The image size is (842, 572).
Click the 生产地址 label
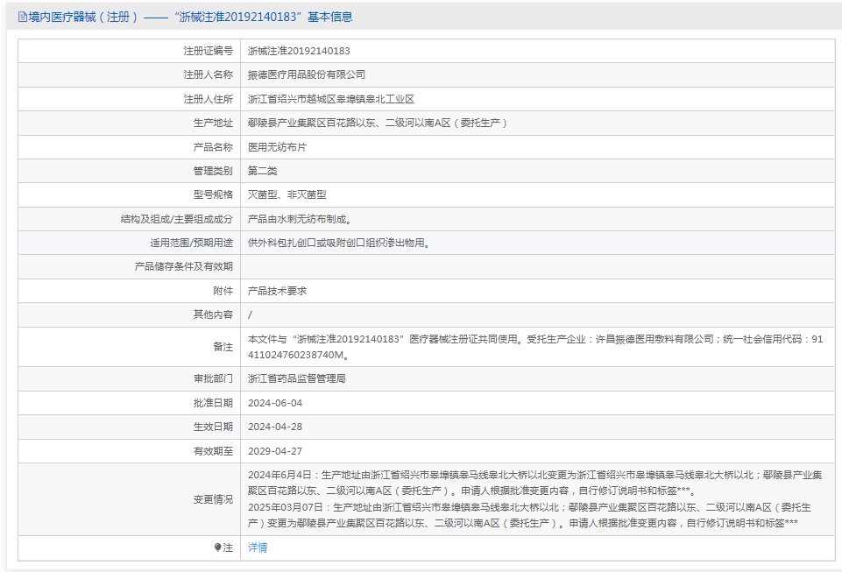point(213,123)
